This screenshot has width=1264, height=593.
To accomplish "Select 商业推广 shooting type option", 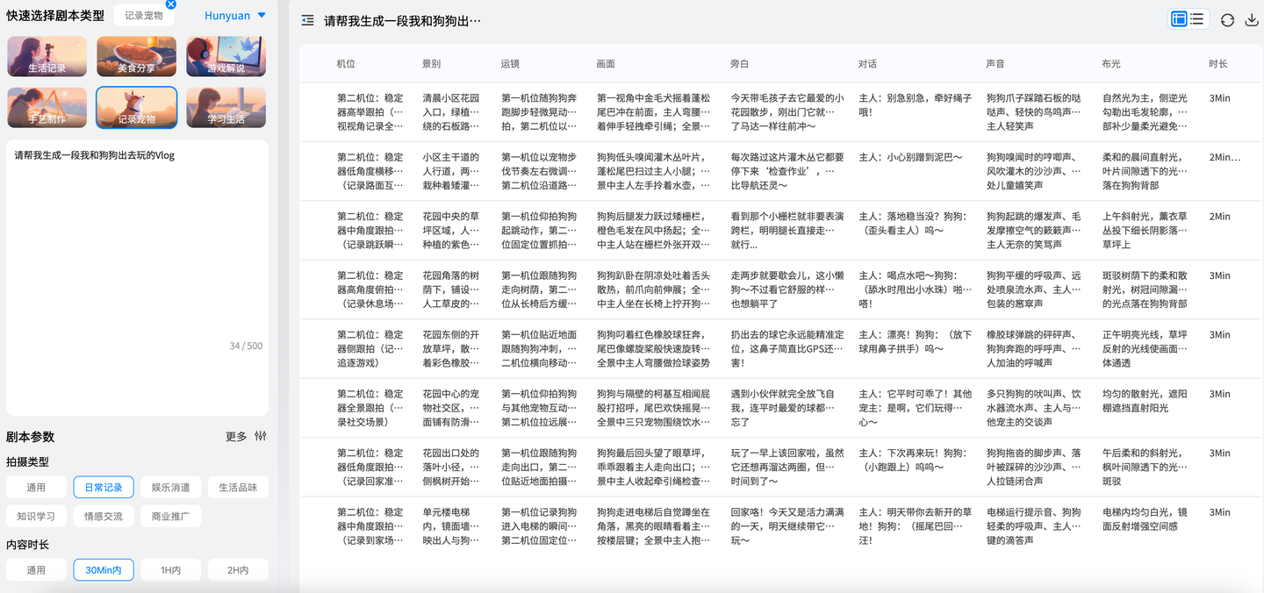I will coord(171,516).
